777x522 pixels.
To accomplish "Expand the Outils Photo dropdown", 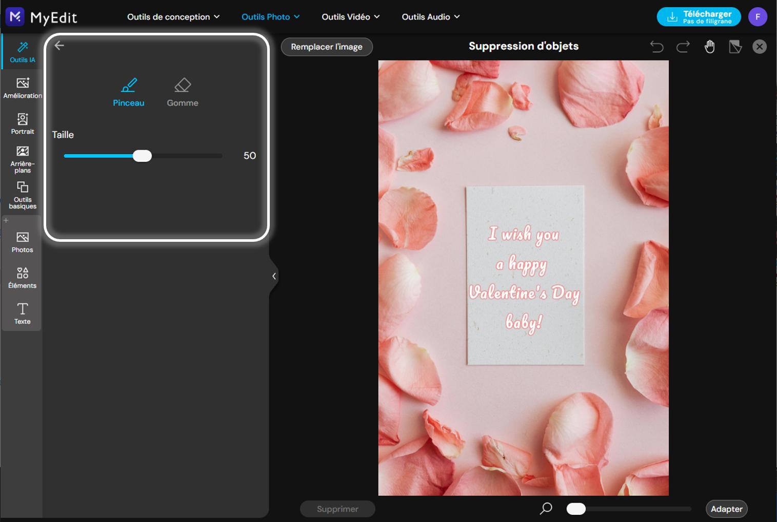I will 270,17.
